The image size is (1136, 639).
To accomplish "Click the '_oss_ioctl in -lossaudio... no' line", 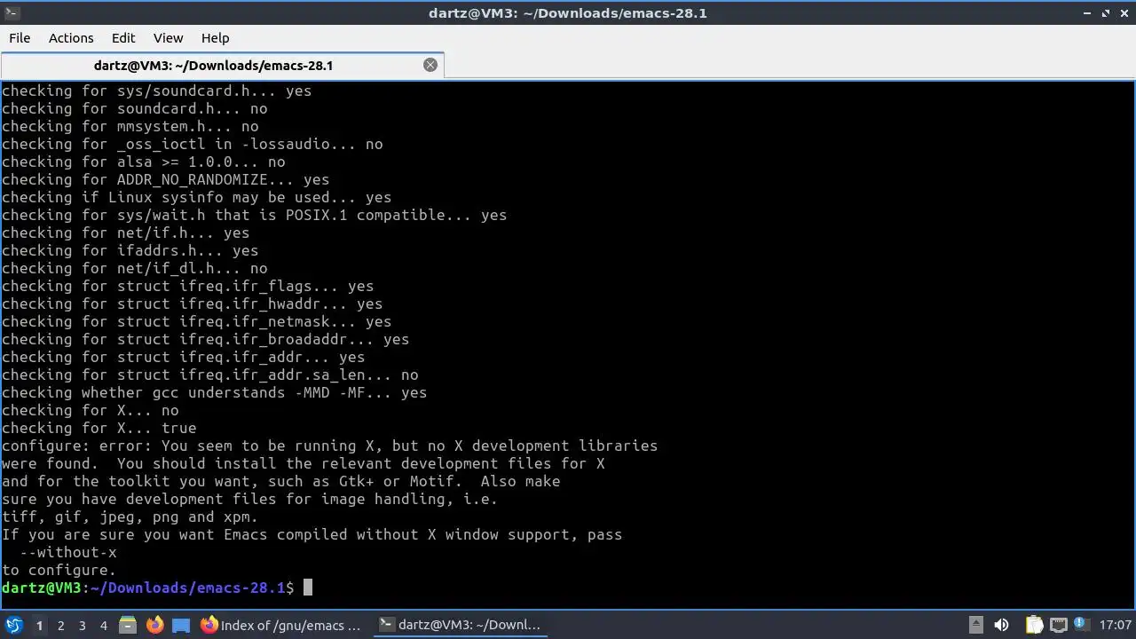I will 192,144.
